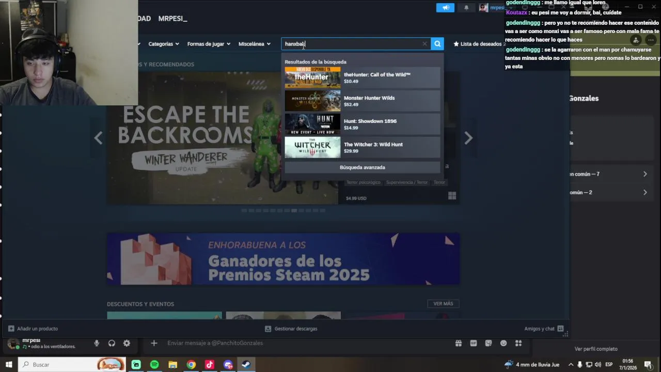Go to next featured carousel item
Screen dimensions: 661x372
[x=468, y=138]
